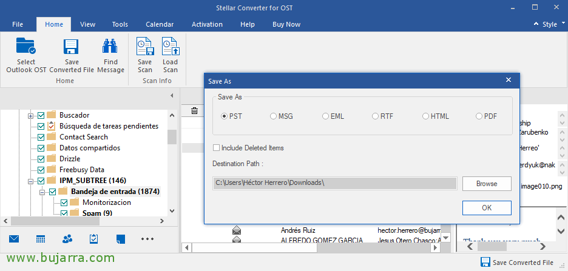568x271 pixels.
Task: Click the Búsqueda de tareas pendientes task icon
Action: tap(52, 126)
